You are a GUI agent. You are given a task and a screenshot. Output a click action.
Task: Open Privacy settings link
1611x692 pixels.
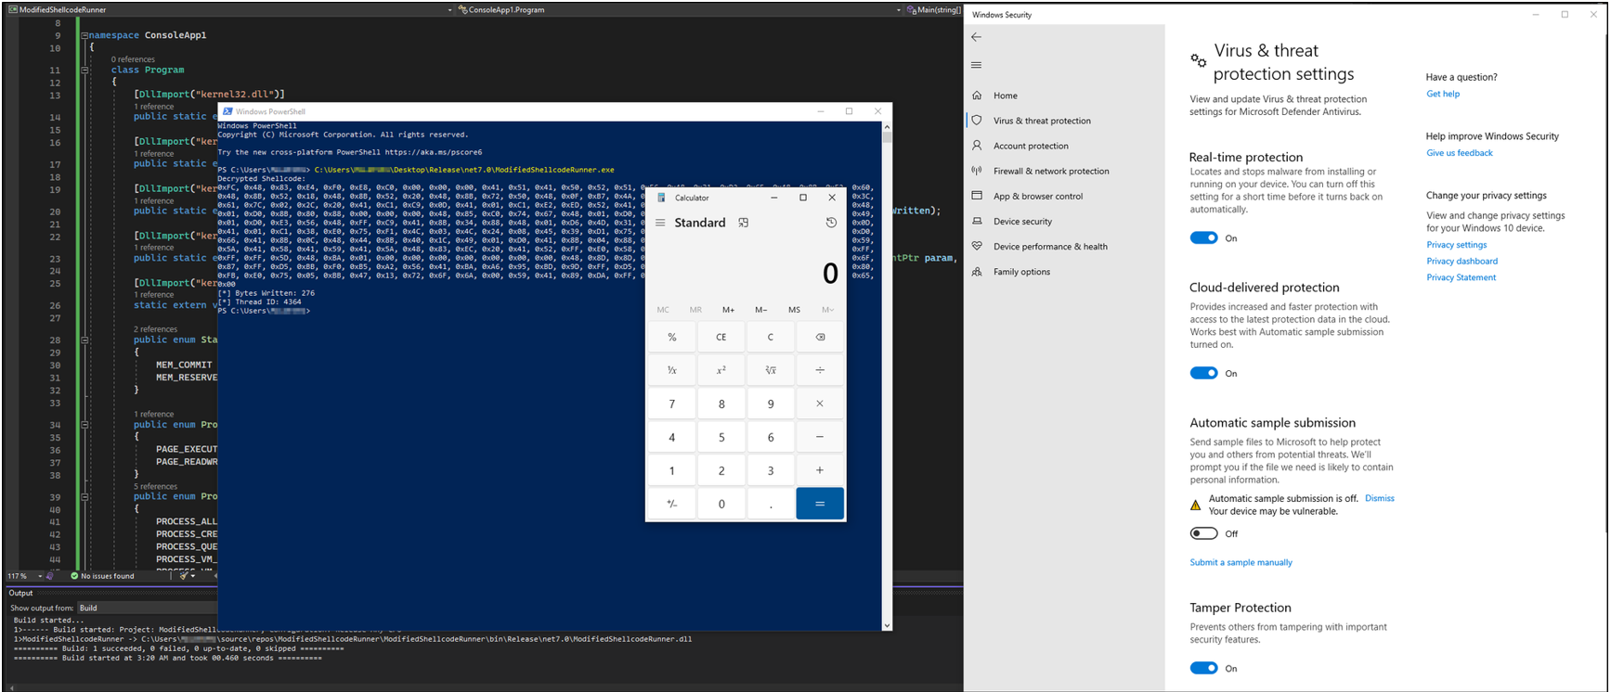(x=1456, y=245)
